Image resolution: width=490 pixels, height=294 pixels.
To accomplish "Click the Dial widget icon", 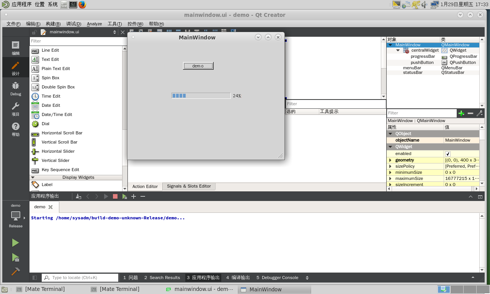I will [x=35, y=124].
